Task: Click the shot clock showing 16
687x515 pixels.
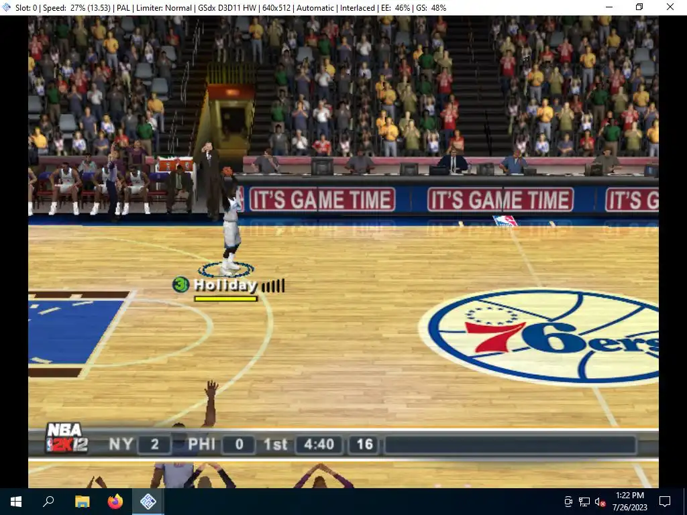Action: click(x=364, y=445)
